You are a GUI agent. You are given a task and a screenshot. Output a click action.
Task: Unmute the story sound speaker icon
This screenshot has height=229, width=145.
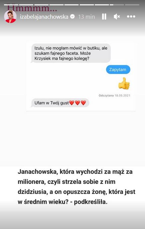pos(117,17)
